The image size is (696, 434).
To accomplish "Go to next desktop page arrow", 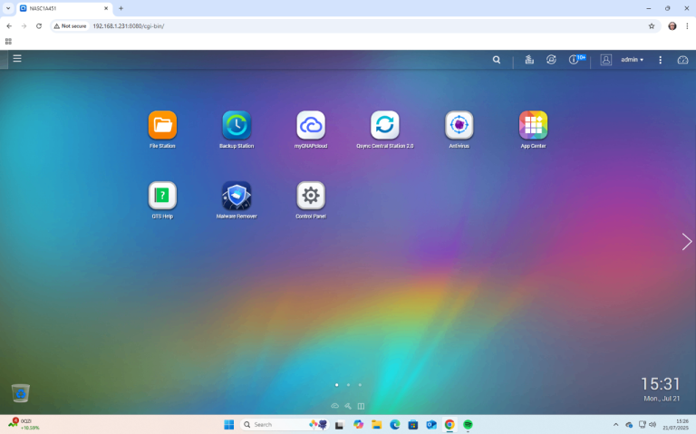I will pos(687,241).
